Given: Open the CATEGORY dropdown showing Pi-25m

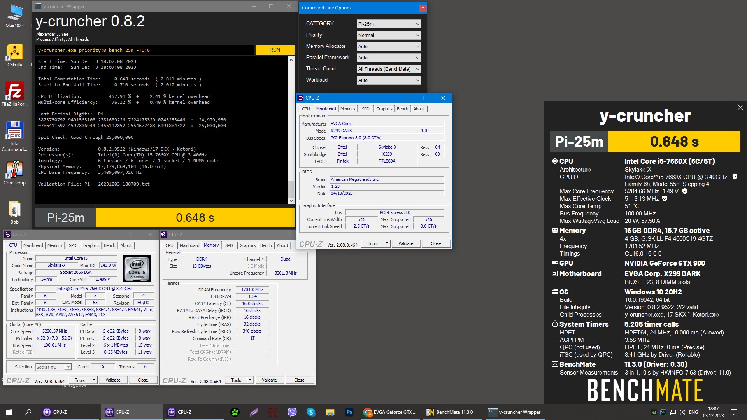Looking at the screenshot, I should point(389,24).
